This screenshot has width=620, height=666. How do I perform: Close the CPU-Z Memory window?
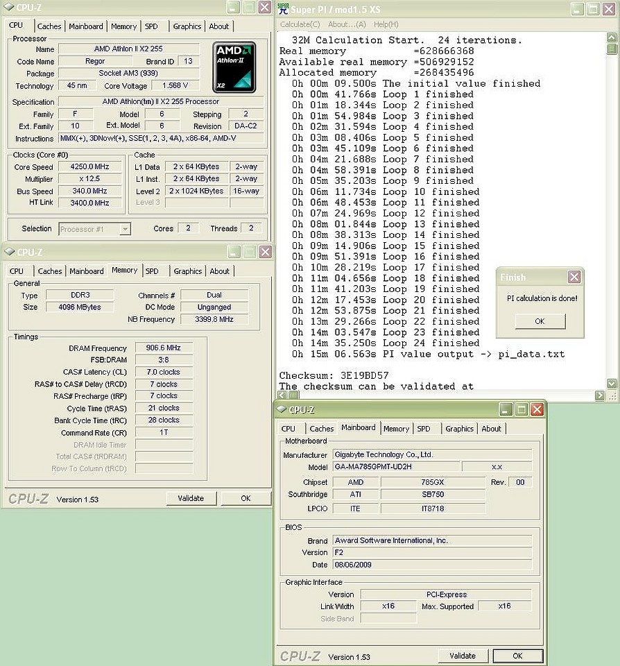tap(266, 252)
